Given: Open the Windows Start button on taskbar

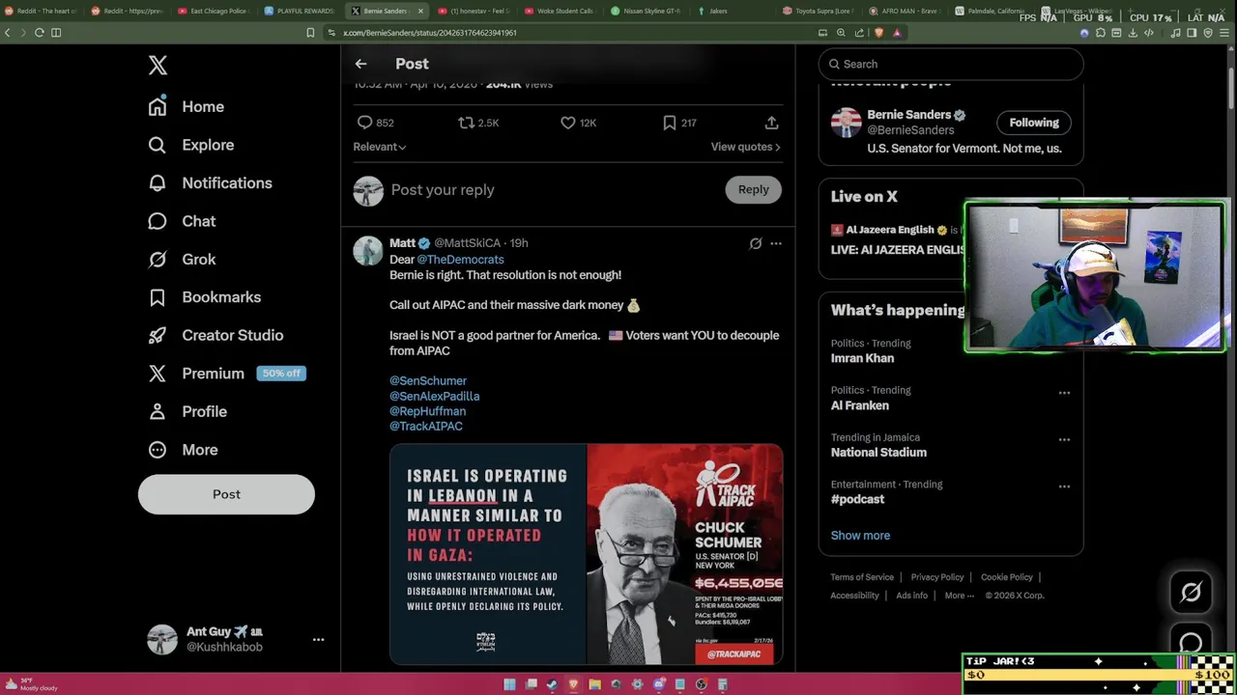Looking at the screenshot, I should pyautogui.click(x=509, y=684).
